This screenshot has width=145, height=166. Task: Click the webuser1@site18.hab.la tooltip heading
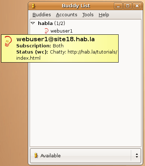click(56, 39)
